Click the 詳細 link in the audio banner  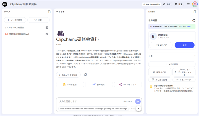click(189, 27)
